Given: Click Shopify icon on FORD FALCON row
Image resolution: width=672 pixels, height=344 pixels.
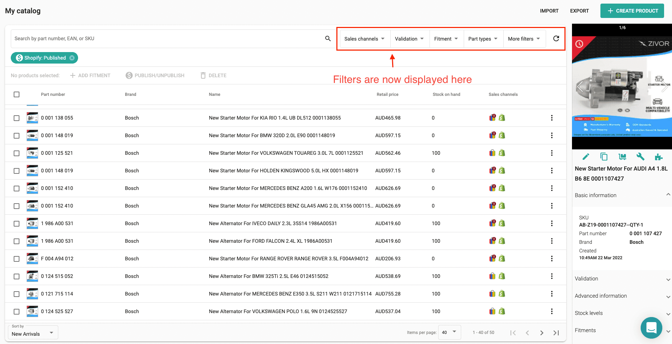Looking at the screenshot, I should pos(502,241).
